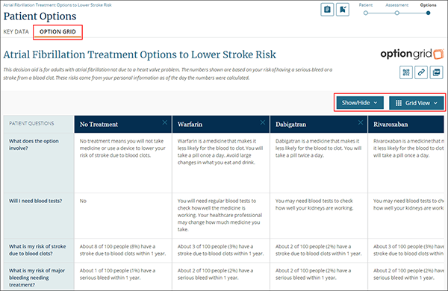This screenshot has width=448, height=291.
Task: Export the option grid as PDF
Action: pos(436,72)
